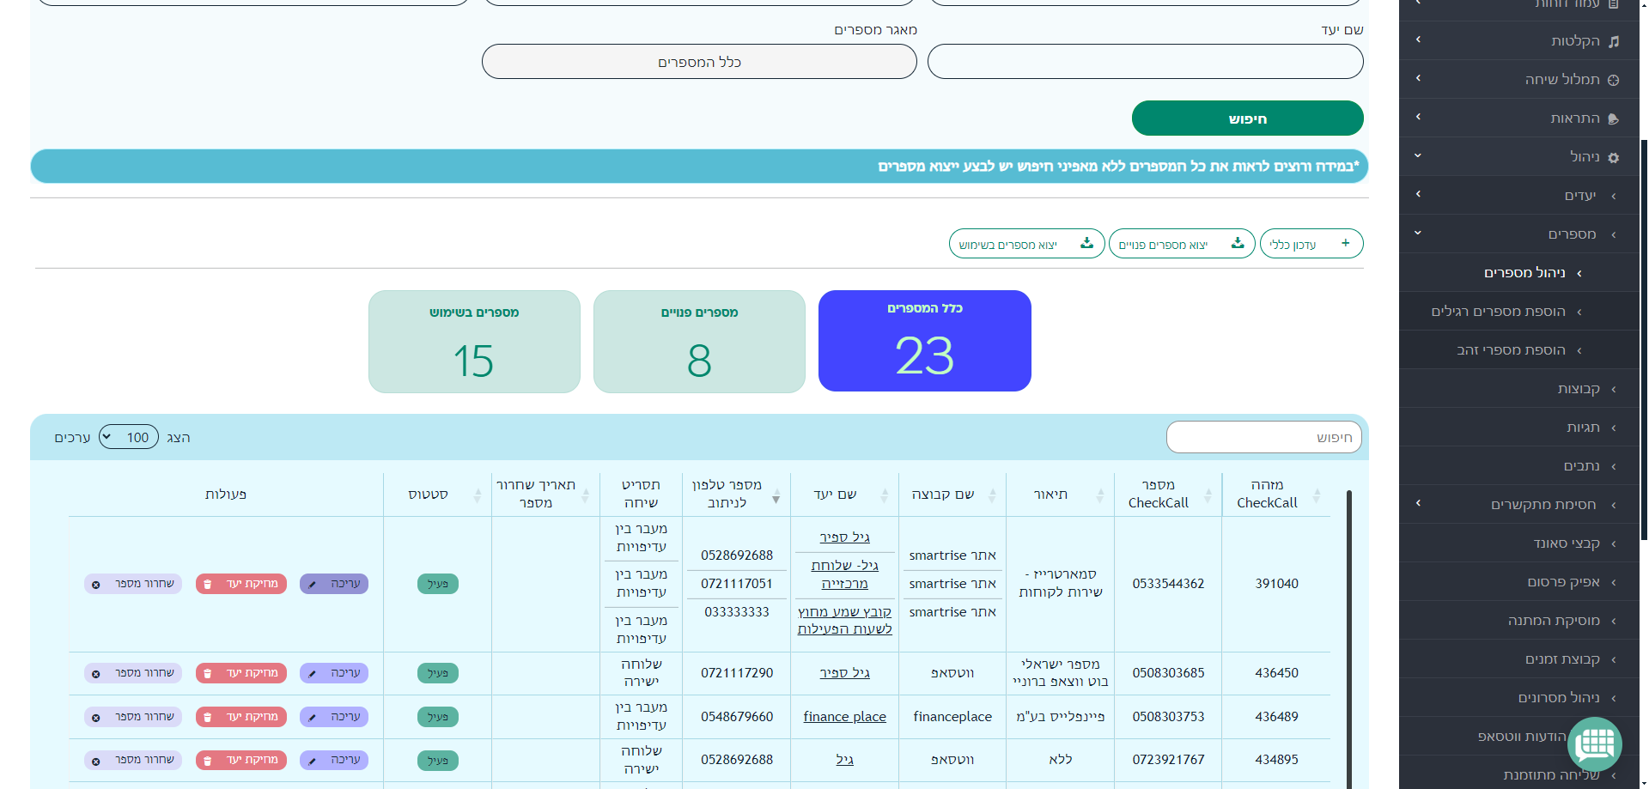
Task: Click שחרור מספר for row 434895
Action: [133, 760]
